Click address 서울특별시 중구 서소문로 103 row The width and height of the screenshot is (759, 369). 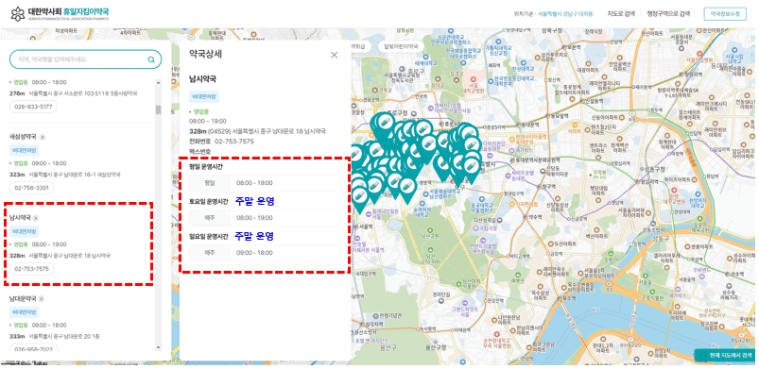click(83, 93)
